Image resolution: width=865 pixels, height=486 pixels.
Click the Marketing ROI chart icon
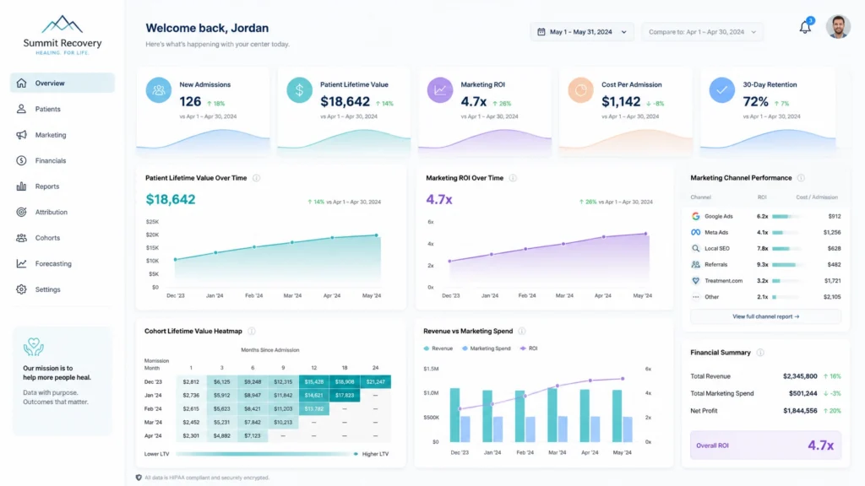(440, 89)
